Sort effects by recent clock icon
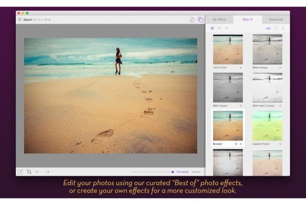 point(276,29)
